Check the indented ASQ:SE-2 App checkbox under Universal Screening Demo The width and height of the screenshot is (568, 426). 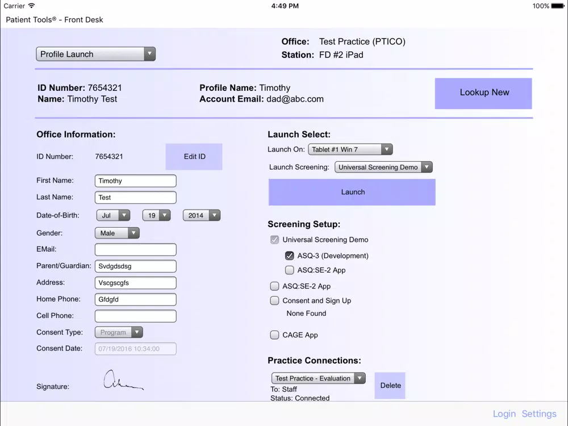tap(290, 270)
